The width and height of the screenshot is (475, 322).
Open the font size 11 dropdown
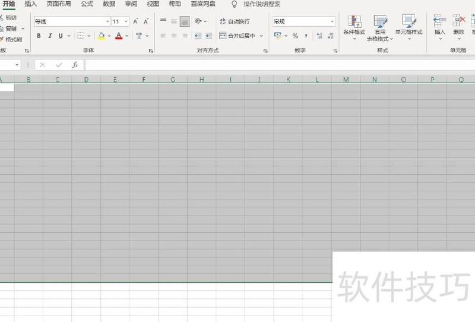(x=126, y=21)
